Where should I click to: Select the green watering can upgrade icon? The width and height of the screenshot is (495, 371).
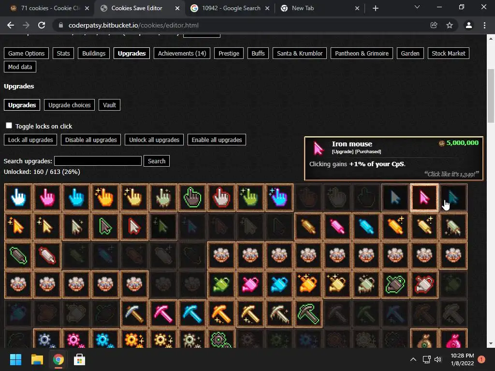tap(221, 285)
